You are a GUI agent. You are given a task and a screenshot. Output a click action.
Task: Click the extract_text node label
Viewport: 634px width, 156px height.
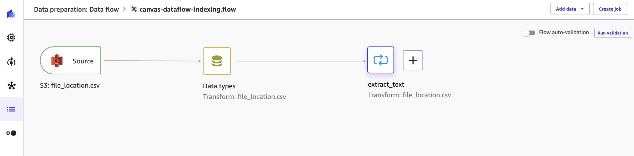click(x=386, y=84)
